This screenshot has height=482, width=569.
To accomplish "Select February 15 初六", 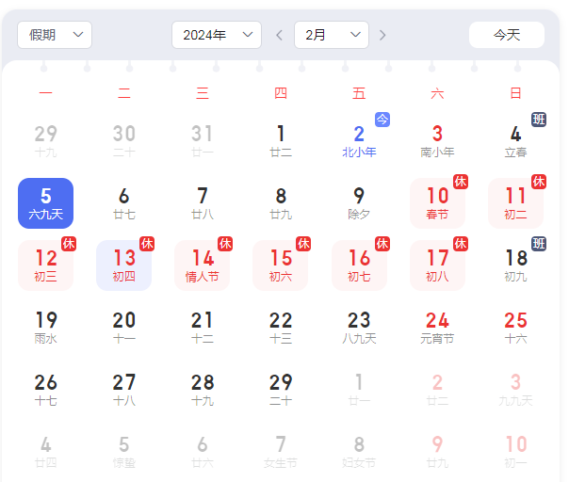I will (x=281, y=265).
